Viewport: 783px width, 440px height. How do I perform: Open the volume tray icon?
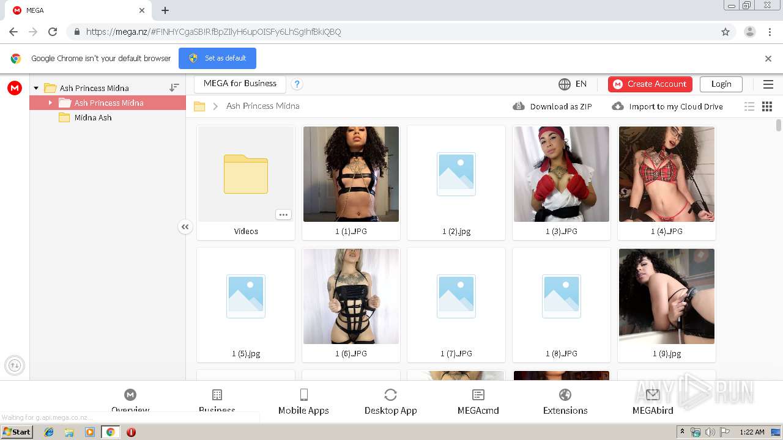(710, 432)
